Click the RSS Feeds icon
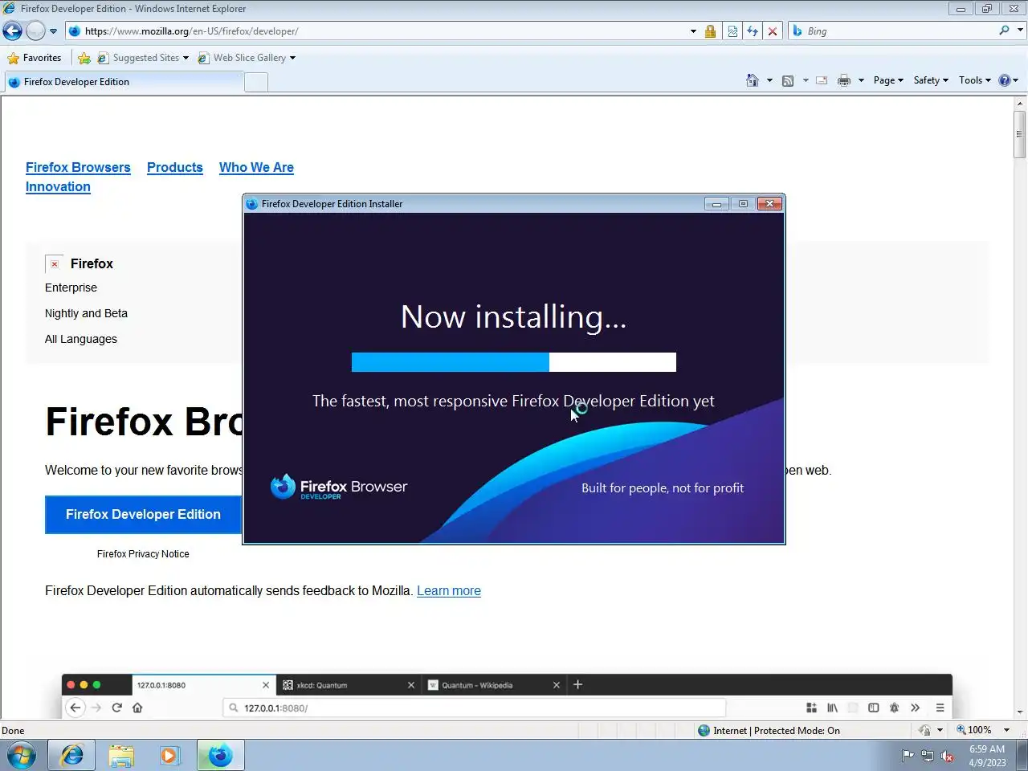Screen dimensions: 1028x771 [788, 80]
